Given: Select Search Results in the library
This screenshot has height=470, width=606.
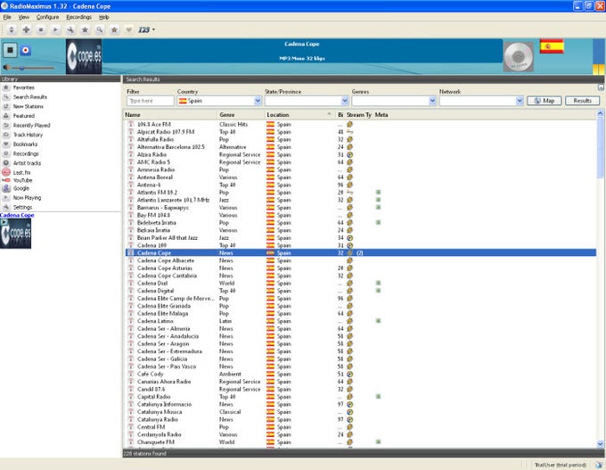Looking at the screenshot, I should point(29,97).
